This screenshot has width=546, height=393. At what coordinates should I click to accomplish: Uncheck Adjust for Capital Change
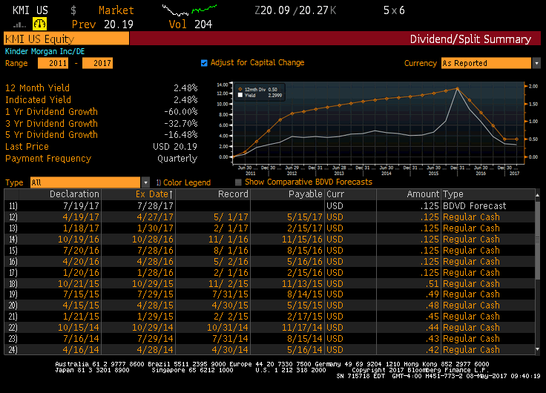204,63
